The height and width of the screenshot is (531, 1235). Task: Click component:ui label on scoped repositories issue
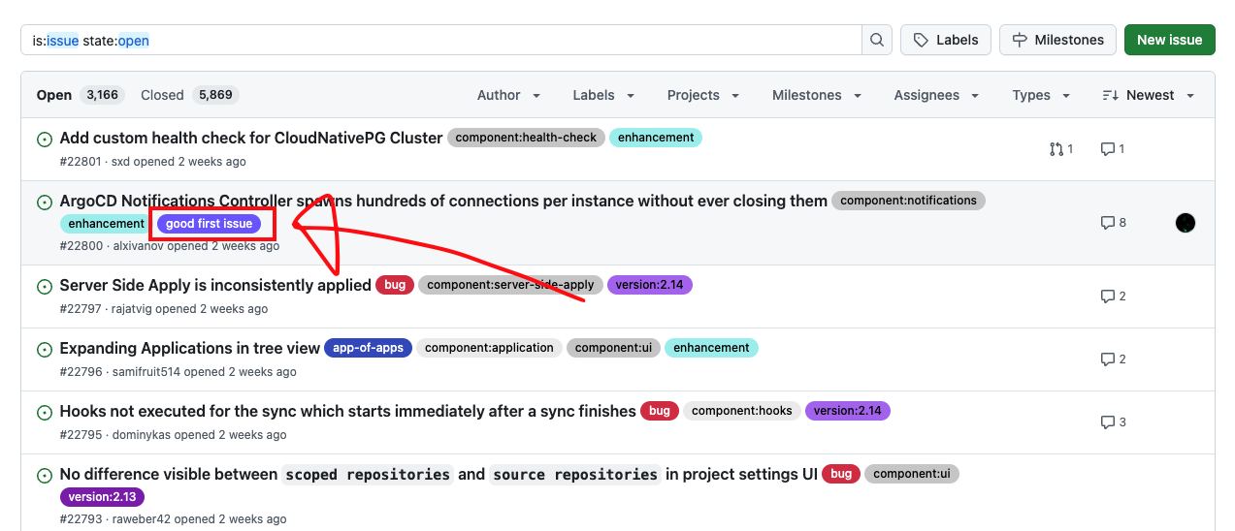[x=912, y=474]
